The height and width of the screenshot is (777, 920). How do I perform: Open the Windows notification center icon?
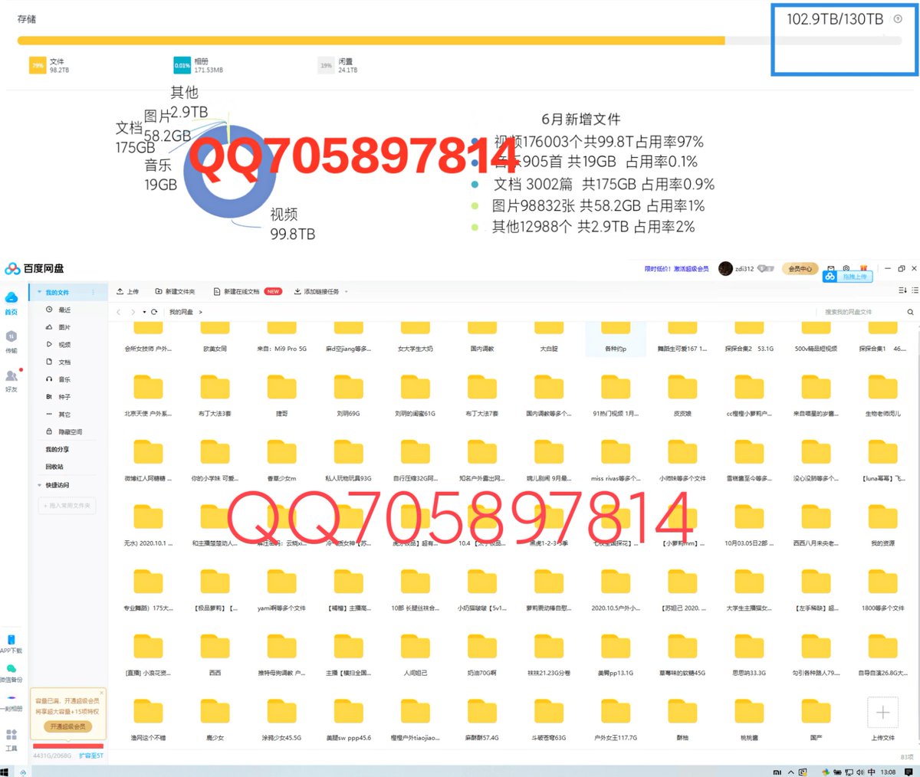click(909, 772)
